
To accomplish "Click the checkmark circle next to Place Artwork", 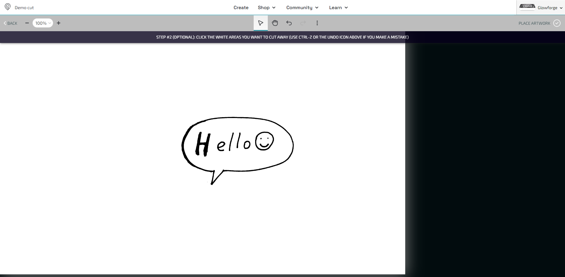I will pos(557,23).
